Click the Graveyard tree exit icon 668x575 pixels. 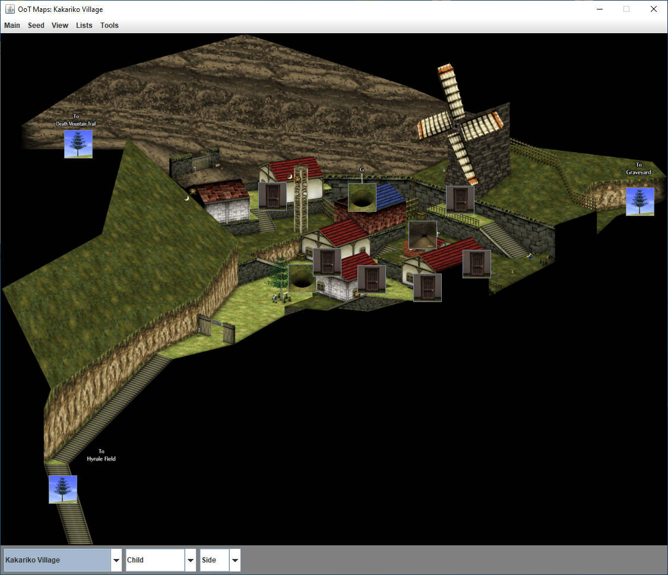coord(640,202)
